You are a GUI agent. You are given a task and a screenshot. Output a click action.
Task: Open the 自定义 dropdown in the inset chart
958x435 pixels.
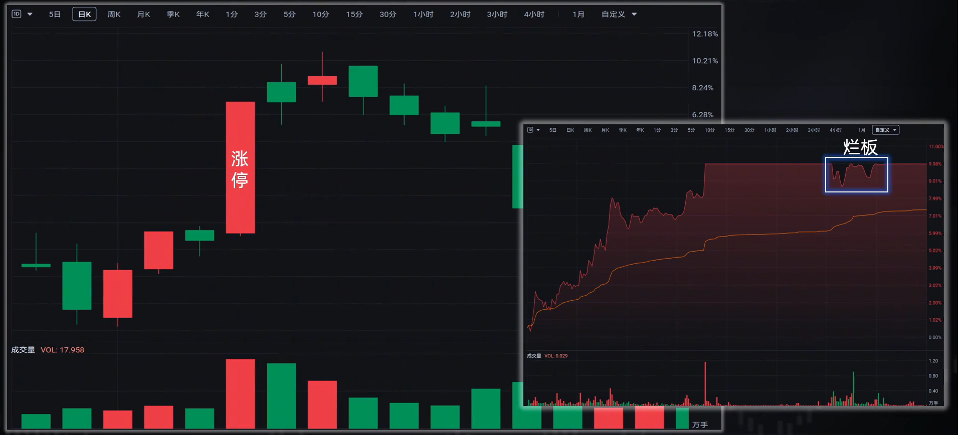885,130
